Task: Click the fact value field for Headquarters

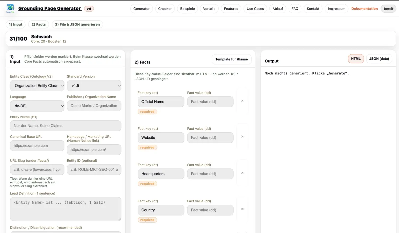Action: coord(210,174)
